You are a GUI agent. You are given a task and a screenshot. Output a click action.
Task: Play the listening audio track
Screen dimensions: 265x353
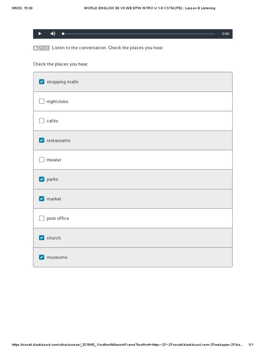[x=40, y=34]
